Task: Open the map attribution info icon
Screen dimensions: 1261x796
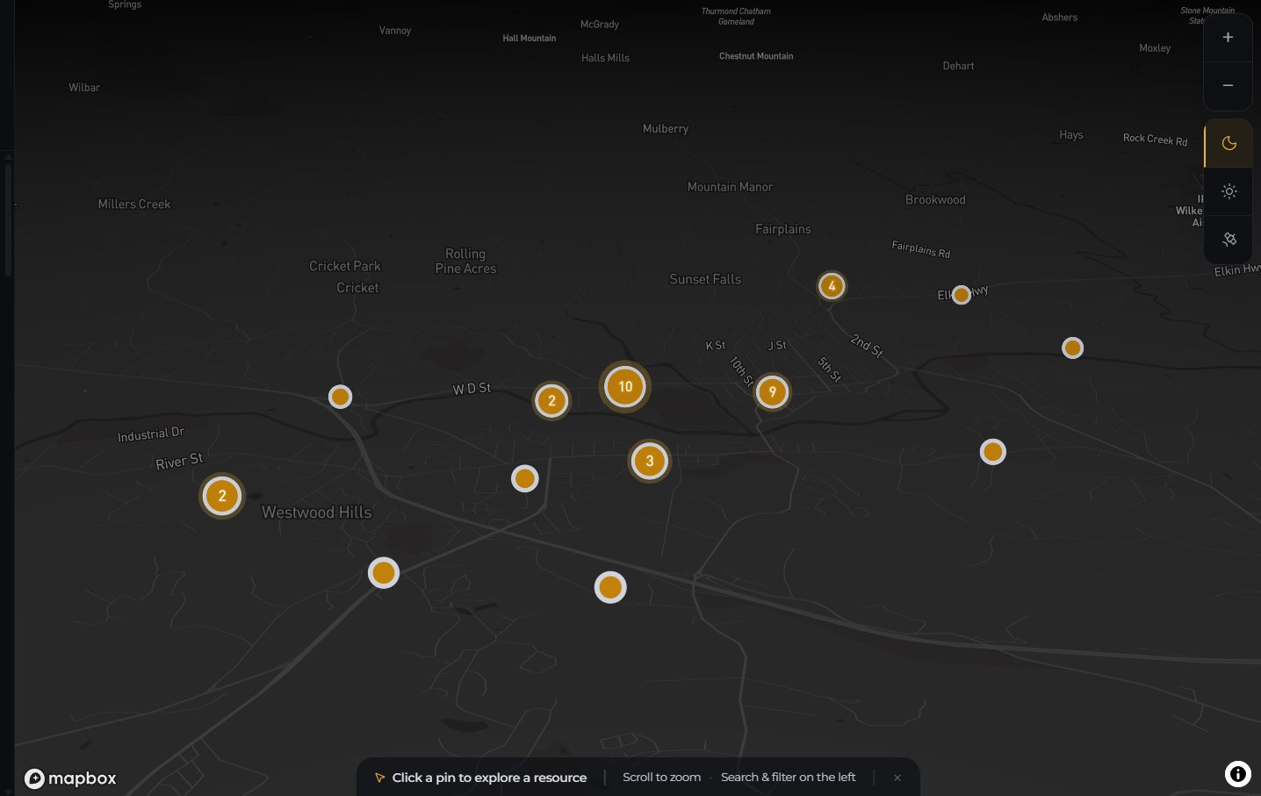Action: click(1237, 773)
